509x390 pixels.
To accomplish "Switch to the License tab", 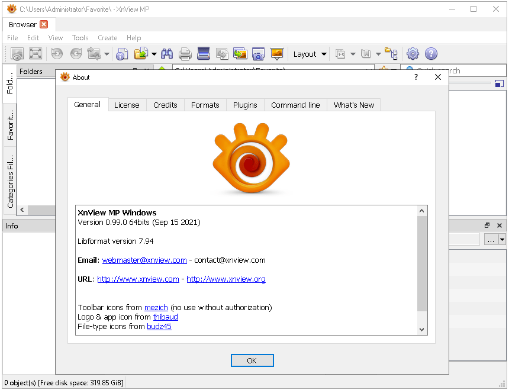I will point(127,105).
